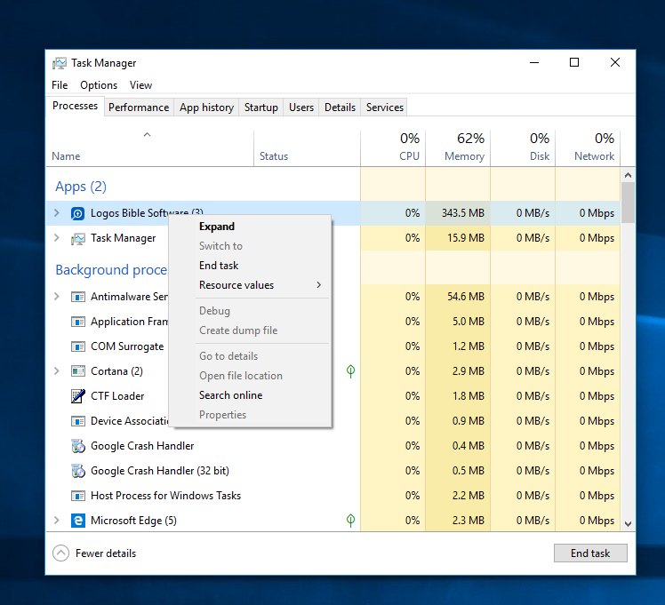
Task: Select the COM Surrogate process name
Action: (x=127, y=346)
